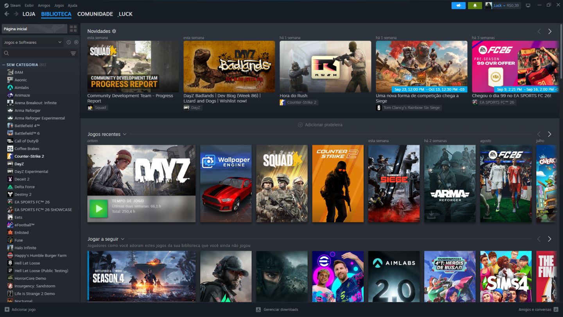Go forward with the right arrow

16,14
